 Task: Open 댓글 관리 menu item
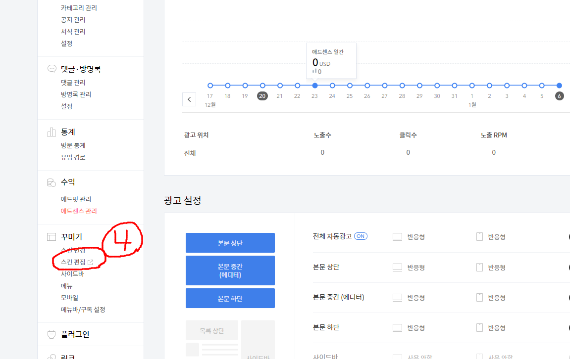73,83
